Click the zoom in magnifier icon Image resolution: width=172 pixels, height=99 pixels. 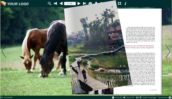(x=49, y=3)
